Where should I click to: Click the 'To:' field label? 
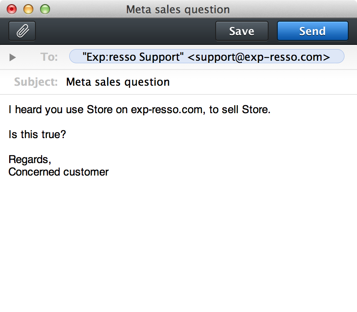[x=49, y=57]
